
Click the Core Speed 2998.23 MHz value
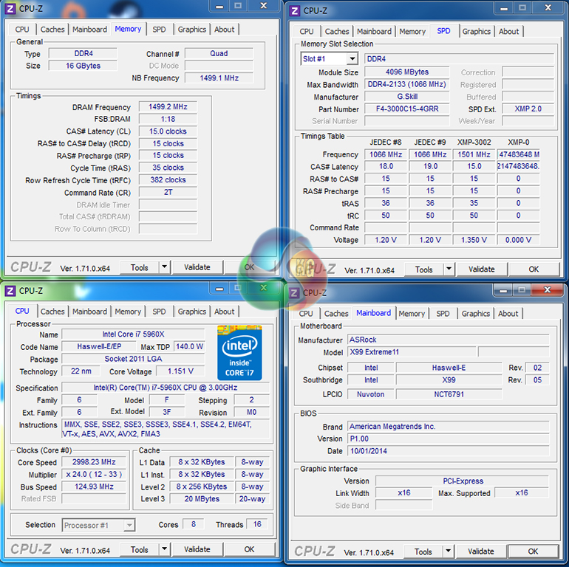(x=94, y=462)
